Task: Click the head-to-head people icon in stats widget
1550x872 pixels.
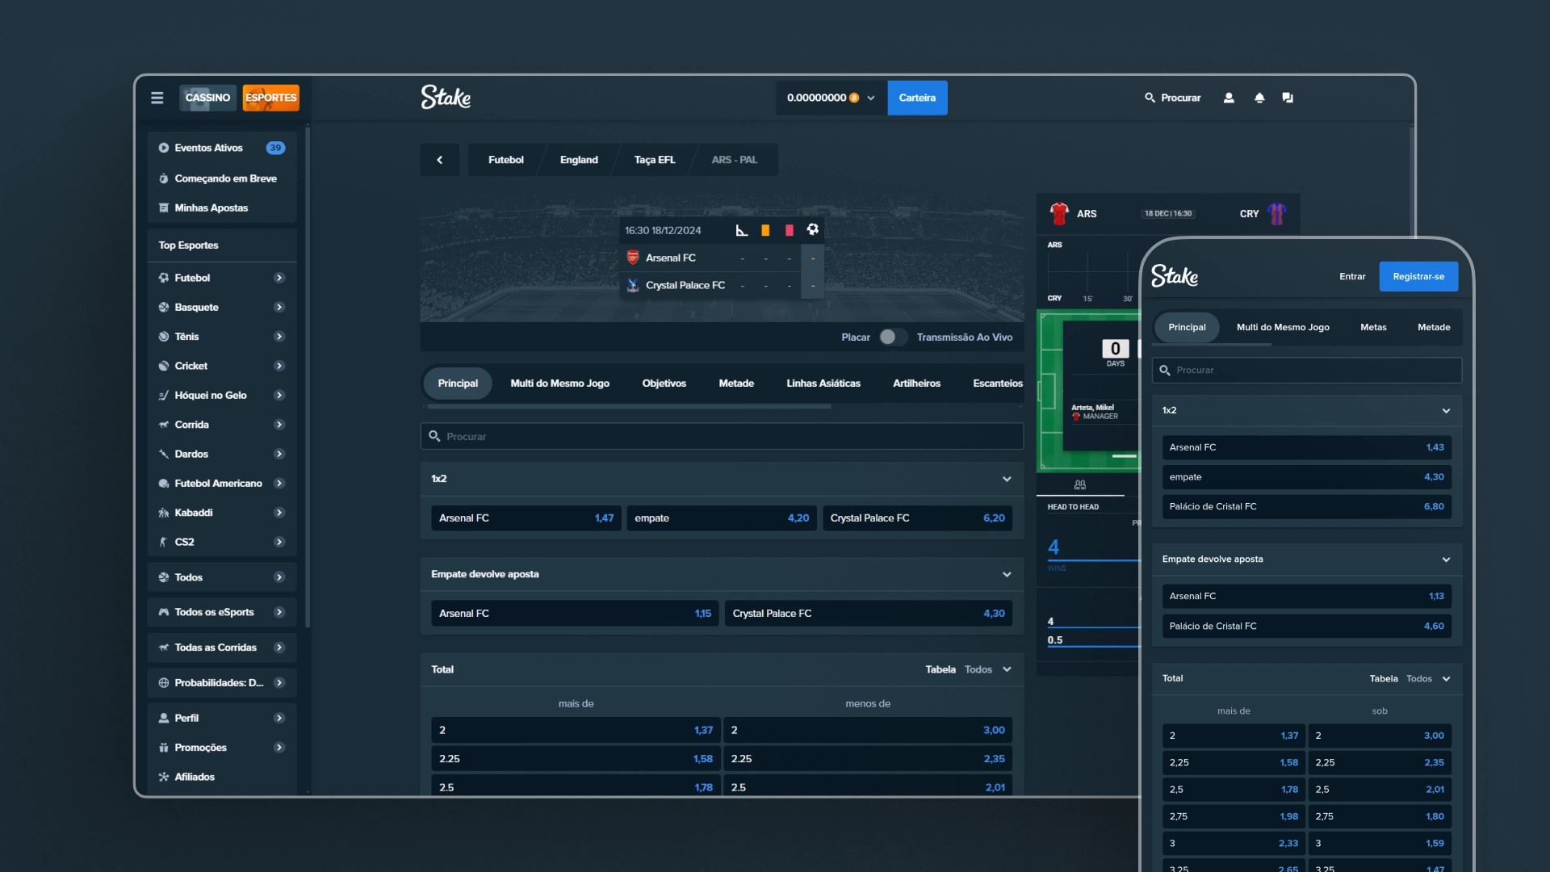Action: 1080,484
